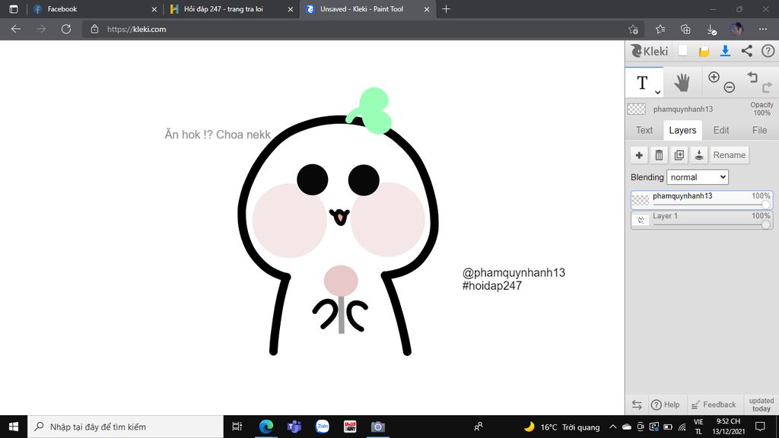
Task: Switch to the Hỏi đáp 247 browser tab
Action: [x=230, y=9]
